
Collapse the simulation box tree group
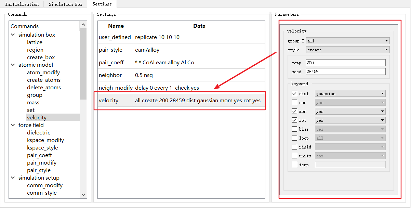pos(13,35)
